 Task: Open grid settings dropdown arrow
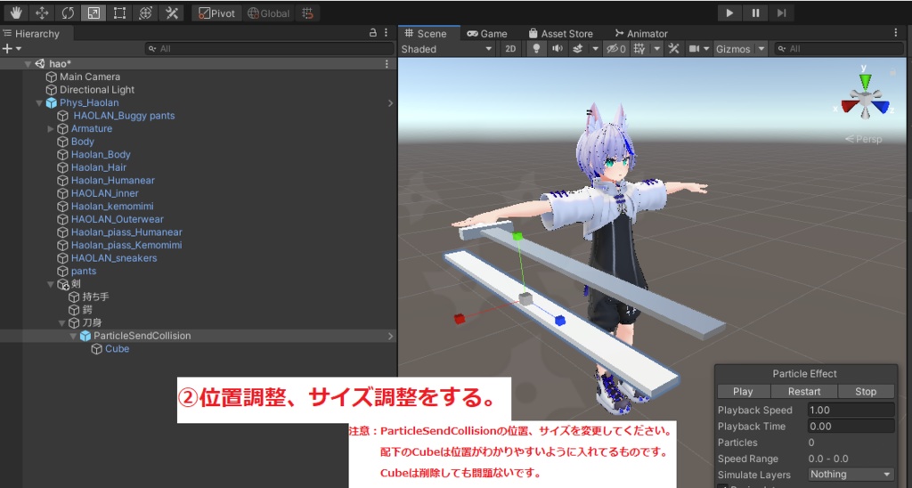656,49
